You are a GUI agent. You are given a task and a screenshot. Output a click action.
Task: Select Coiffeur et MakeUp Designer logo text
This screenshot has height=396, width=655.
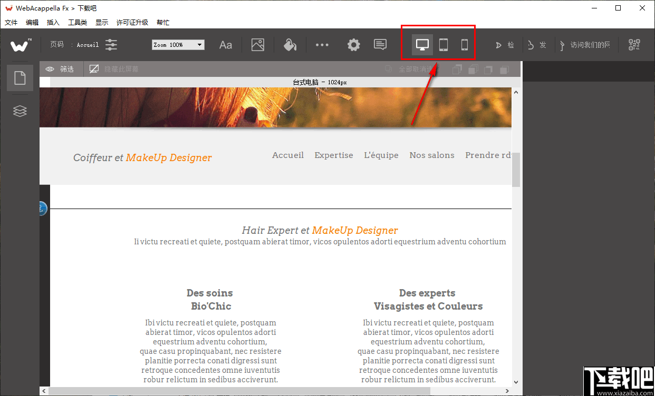[x=142, y=157]
